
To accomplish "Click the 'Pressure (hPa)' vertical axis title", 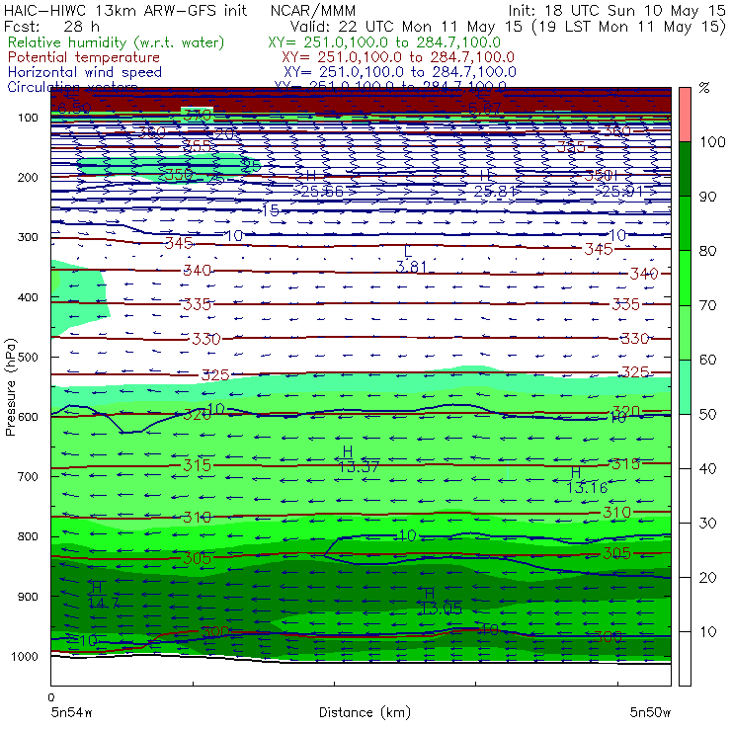I will click(11, 387).
